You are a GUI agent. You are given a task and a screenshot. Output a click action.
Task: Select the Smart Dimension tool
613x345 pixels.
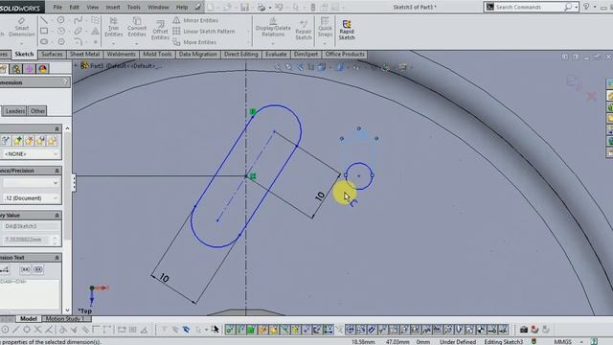tap(21, 28)
